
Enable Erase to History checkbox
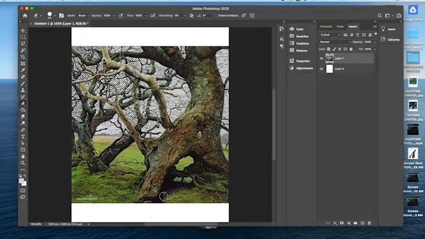pyautogui.click(x=216, y=16)
